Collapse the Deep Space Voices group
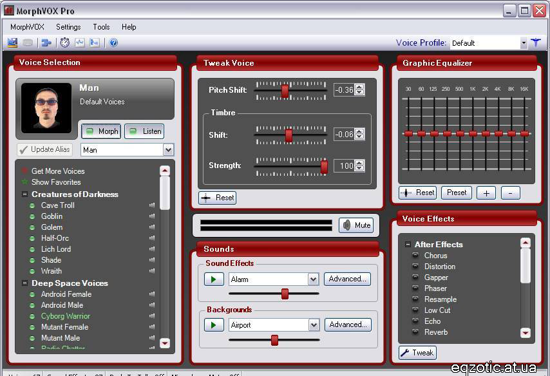The height and width of the screenshot is (376, 550). tap(24, 283)
